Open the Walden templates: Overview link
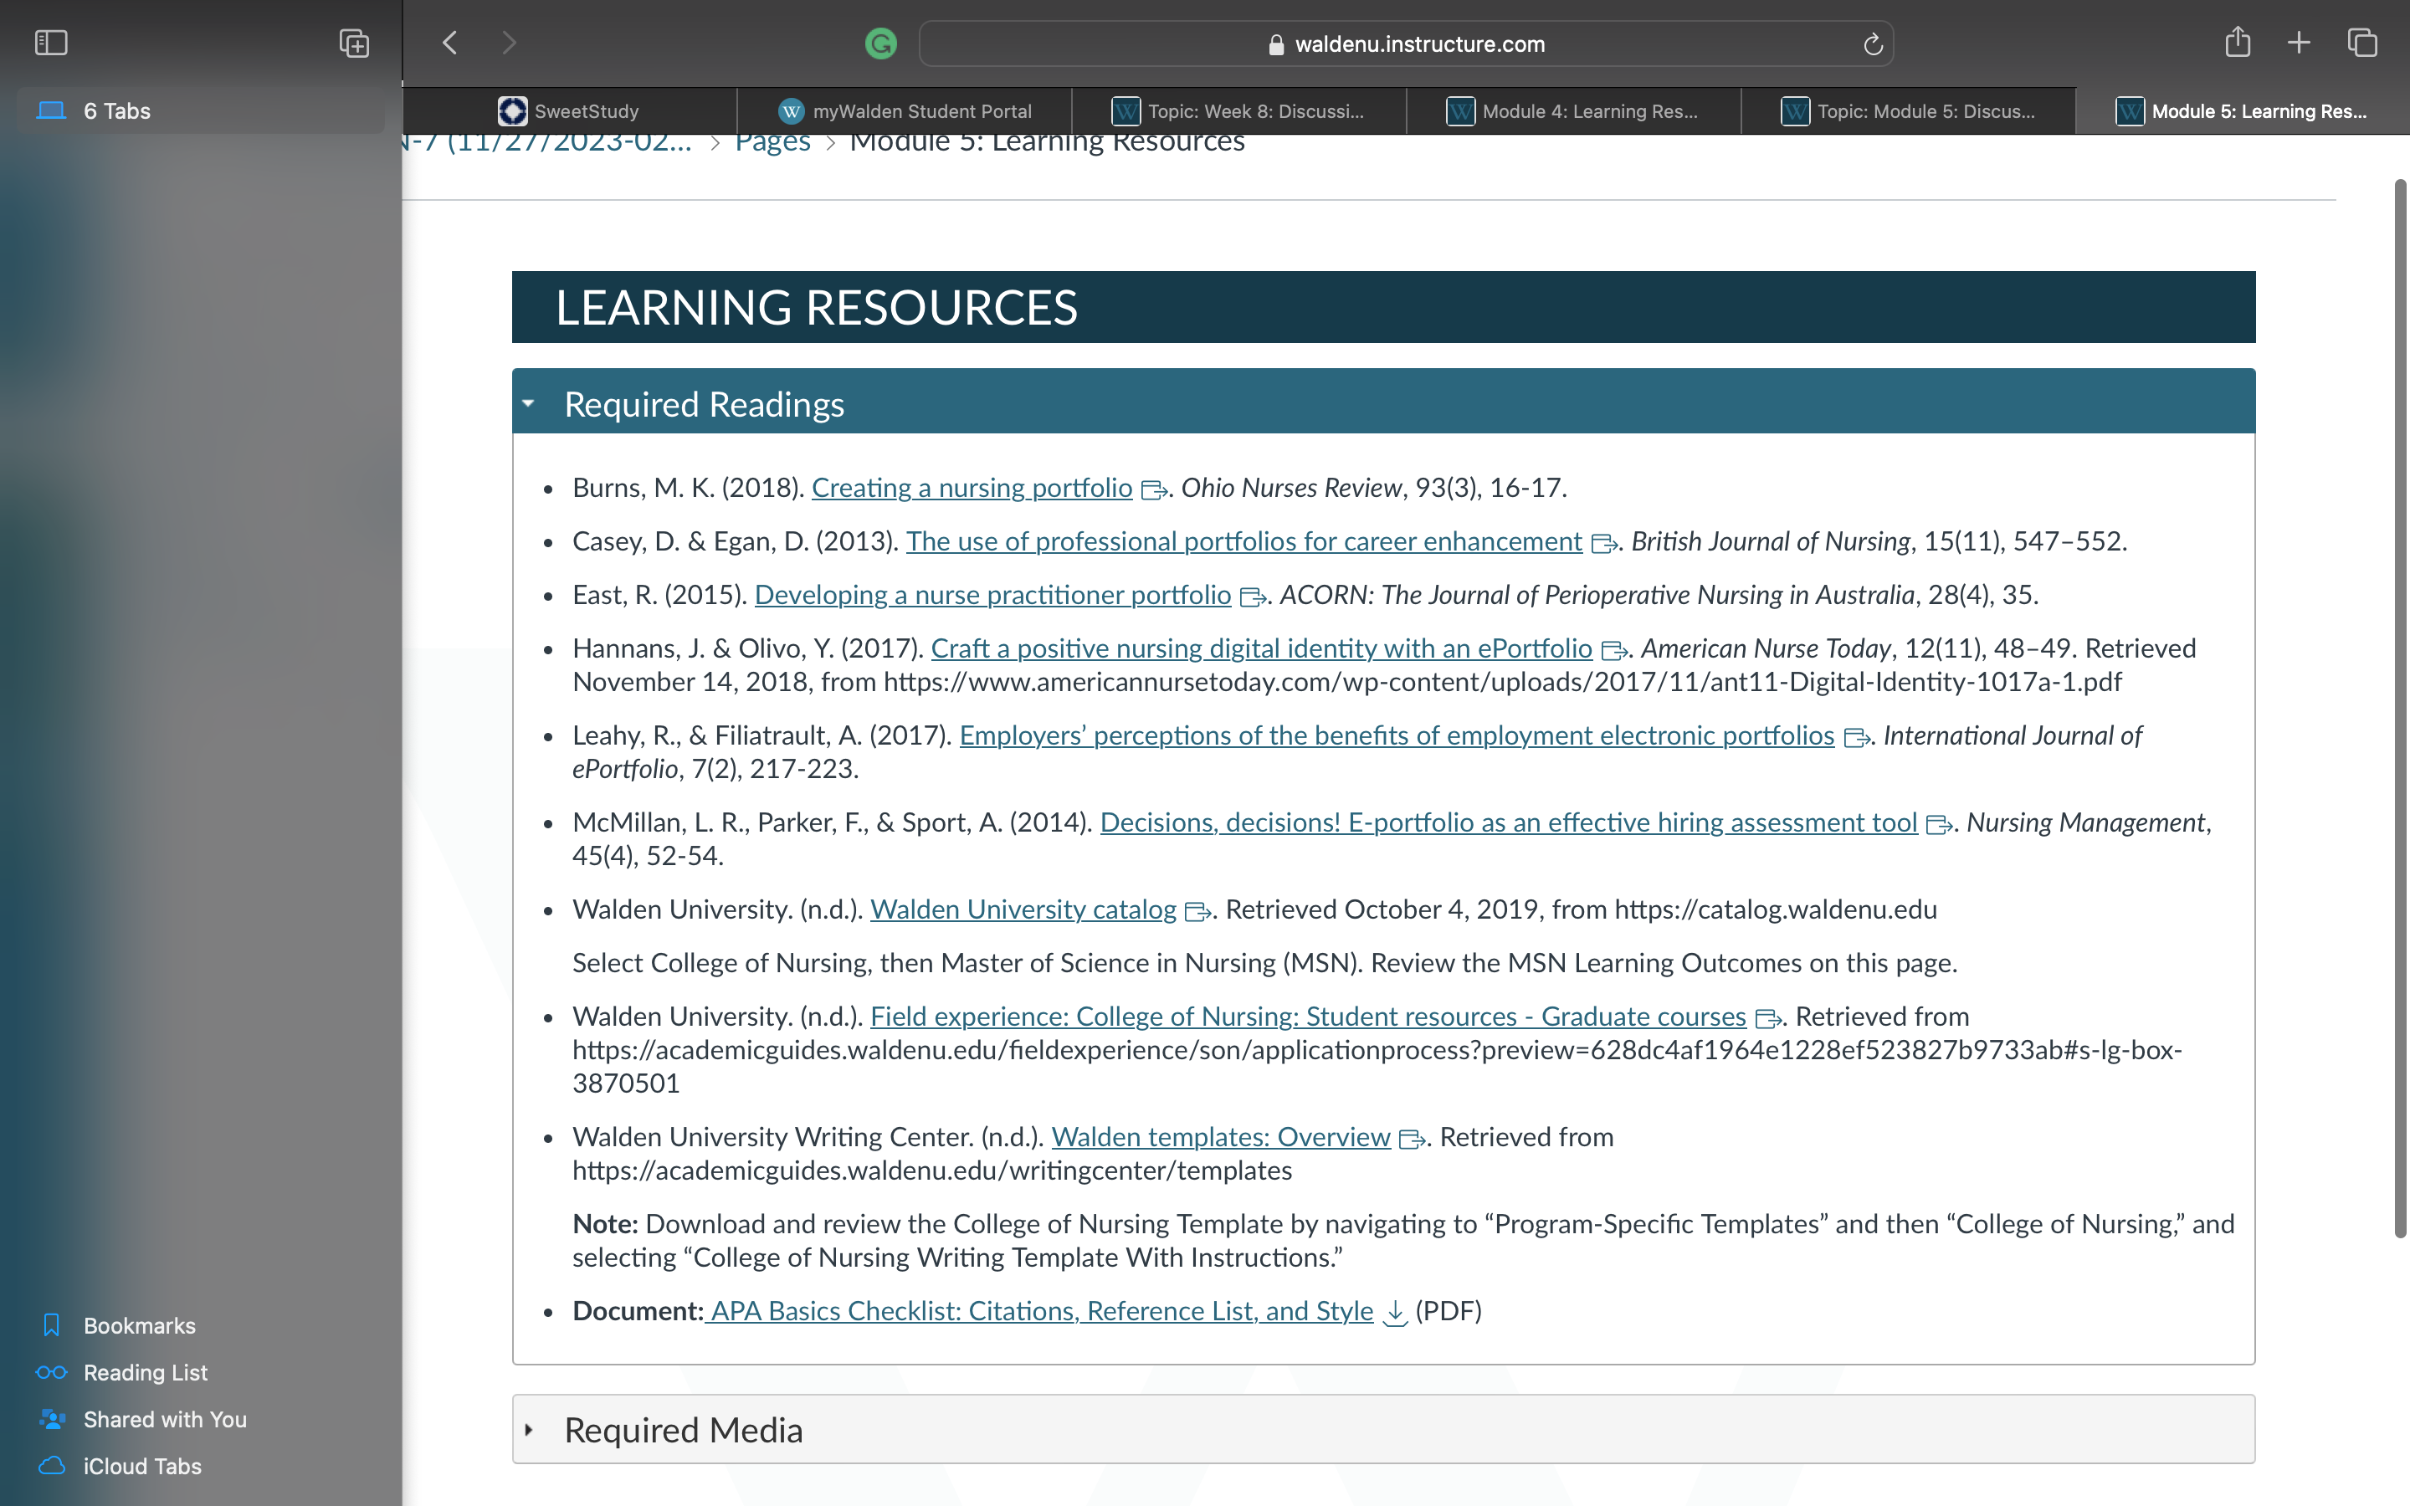Viewport: 2410px width, 1506px height. pos(1221,1138)
